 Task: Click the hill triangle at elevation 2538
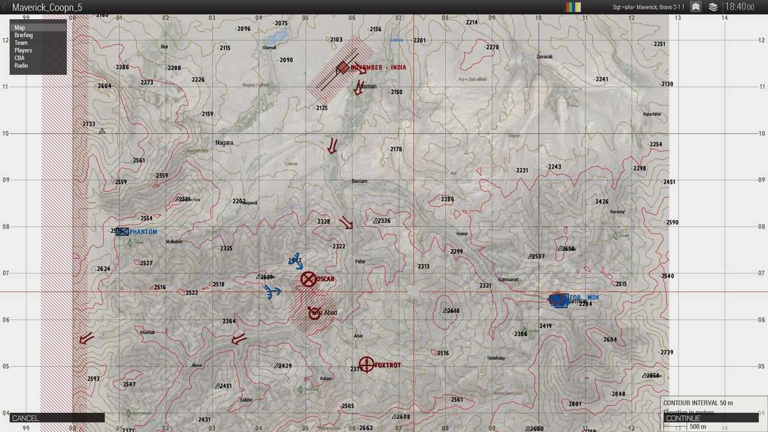point(560,248)
